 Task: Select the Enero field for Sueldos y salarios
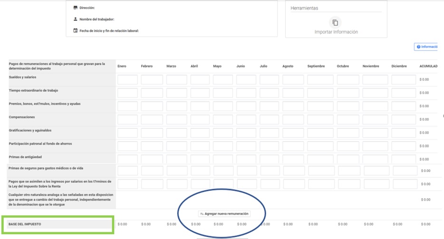(x=127, y=80)
